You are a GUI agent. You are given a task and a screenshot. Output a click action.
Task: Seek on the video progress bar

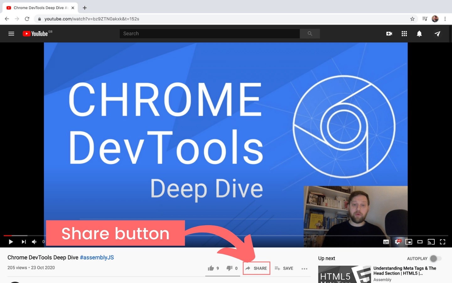[226, 236]
